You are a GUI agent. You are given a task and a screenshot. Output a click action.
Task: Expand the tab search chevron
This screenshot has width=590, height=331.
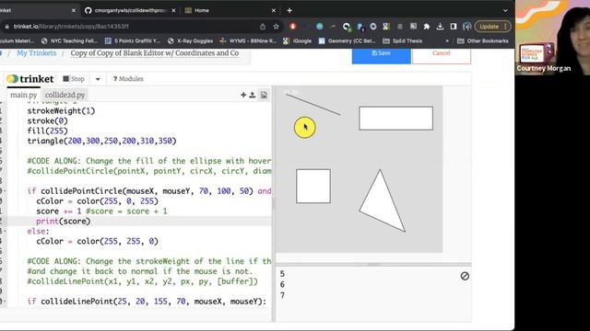coord(505,10)
